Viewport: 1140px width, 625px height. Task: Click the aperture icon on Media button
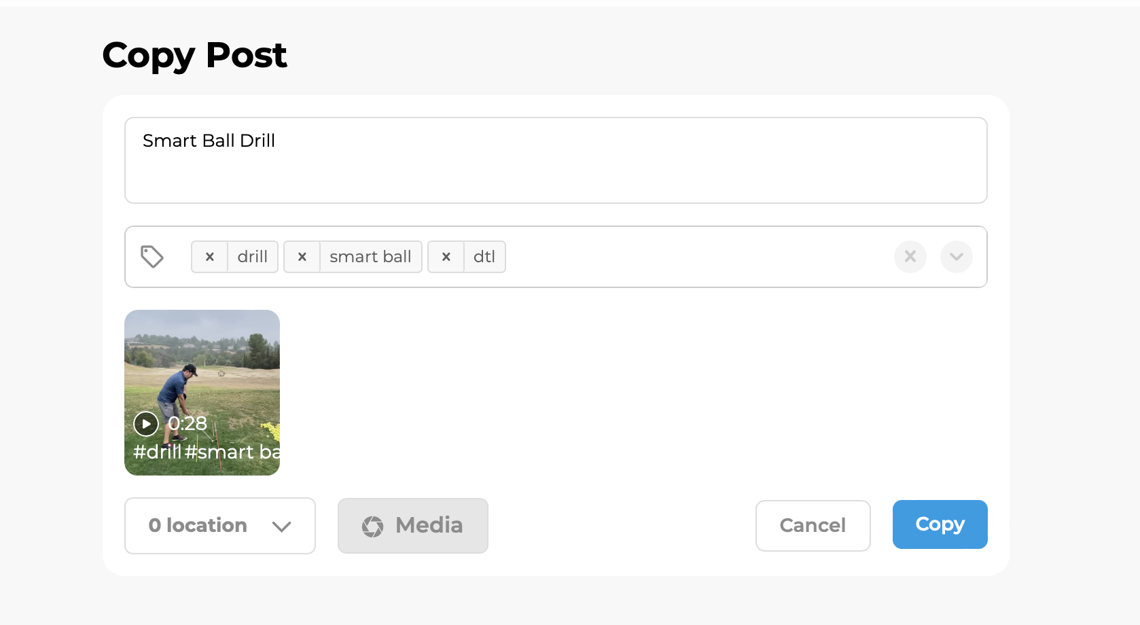[372, 526]
